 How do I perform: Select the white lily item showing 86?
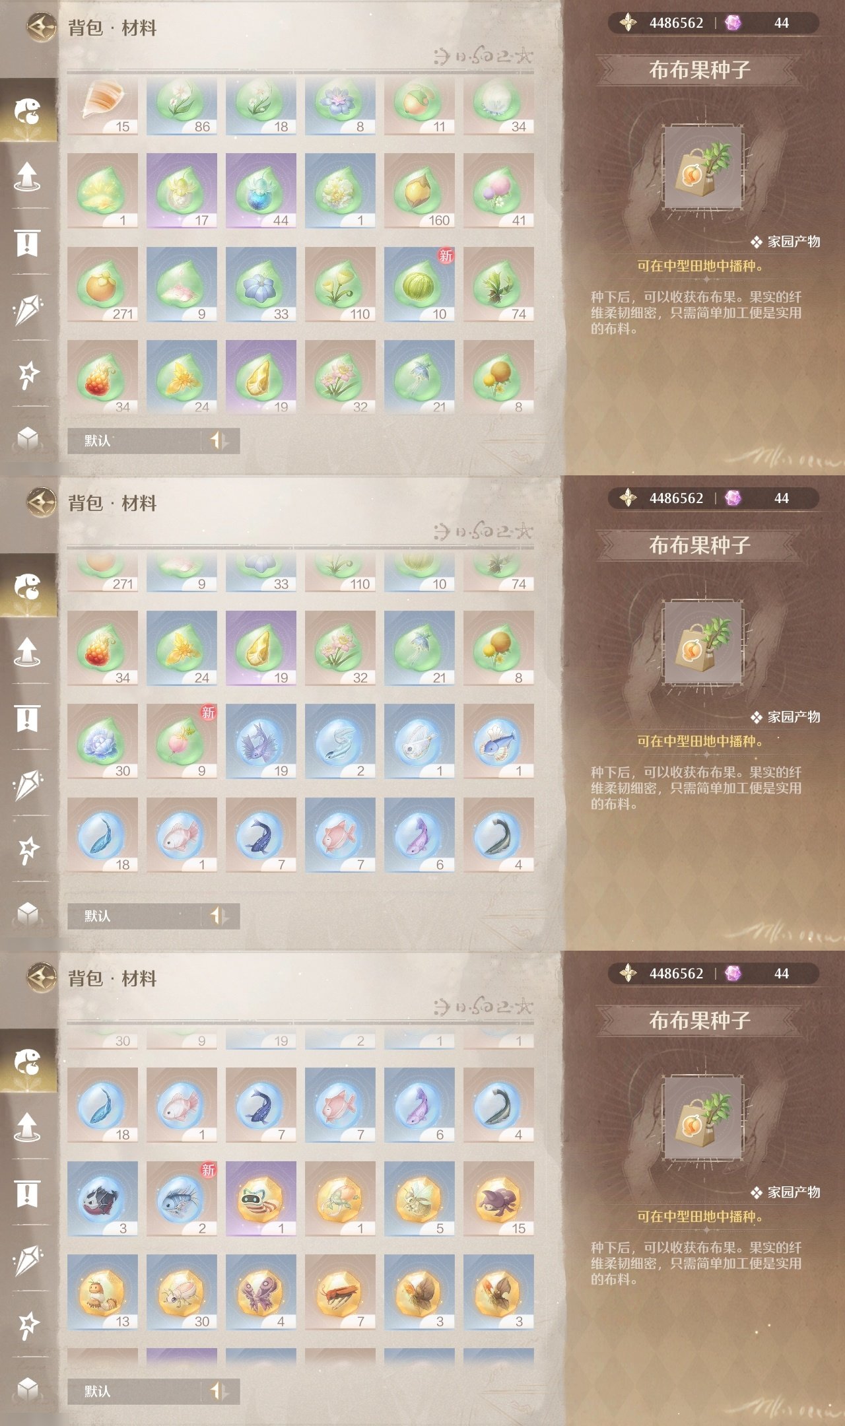coord(182,107)
